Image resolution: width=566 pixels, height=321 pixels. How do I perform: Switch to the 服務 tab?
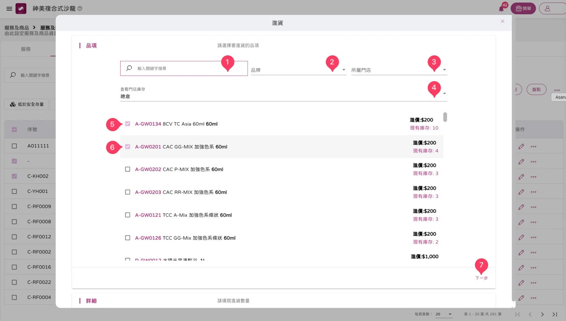point(25,49)
